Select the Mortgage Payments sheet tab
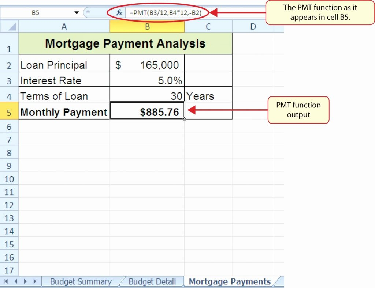Viewport: 375px width, 288px height. (230, 281)
